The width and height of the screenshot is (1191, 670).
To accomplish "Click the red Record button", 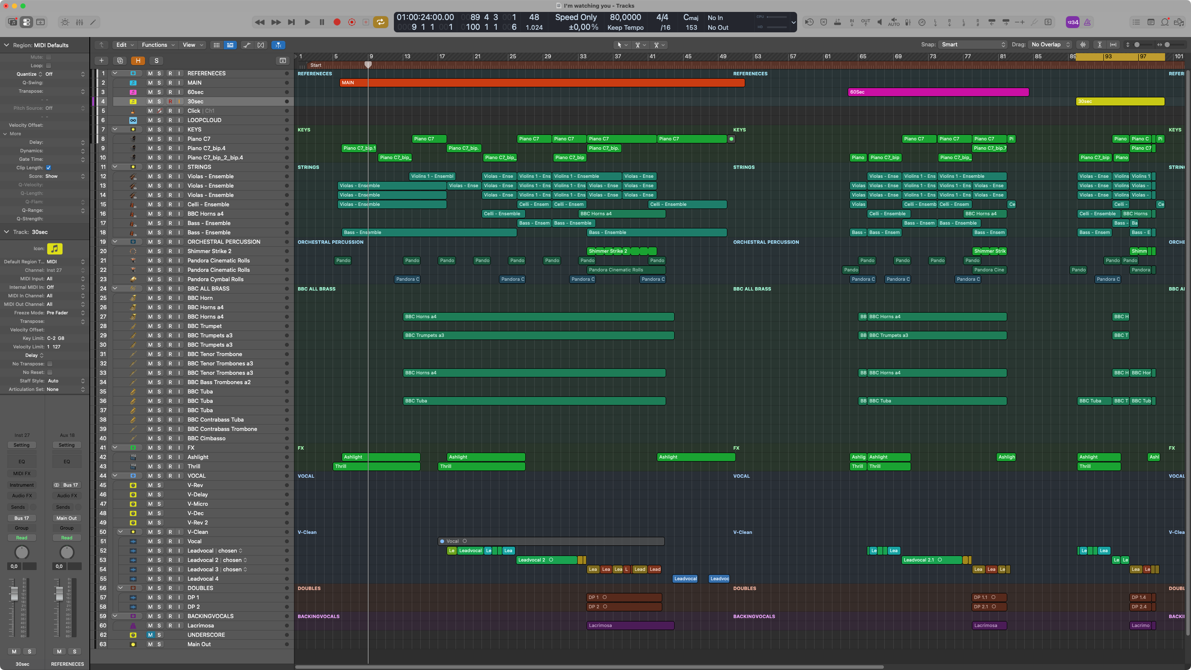I will (x=337, y=22).
